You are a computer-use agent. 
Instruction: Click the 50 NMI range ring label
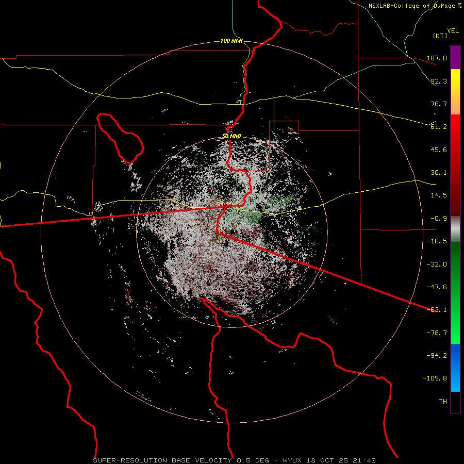231,137
